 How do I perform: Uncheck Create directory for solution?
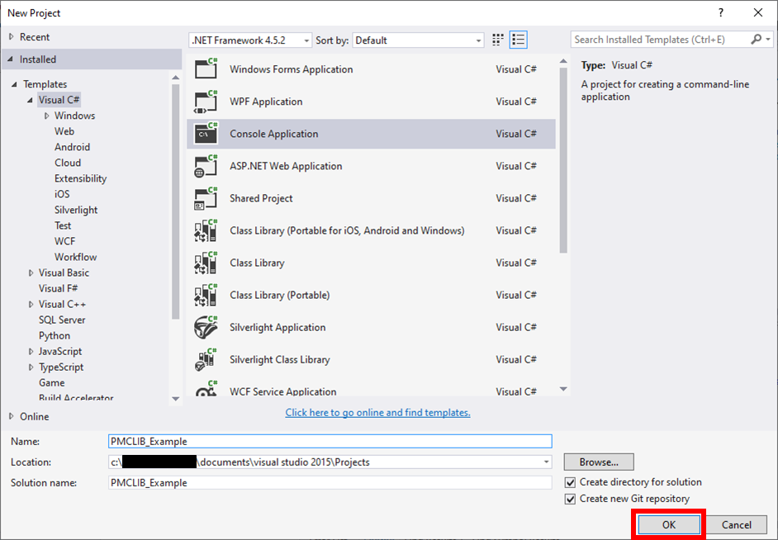tap(569, 481)
